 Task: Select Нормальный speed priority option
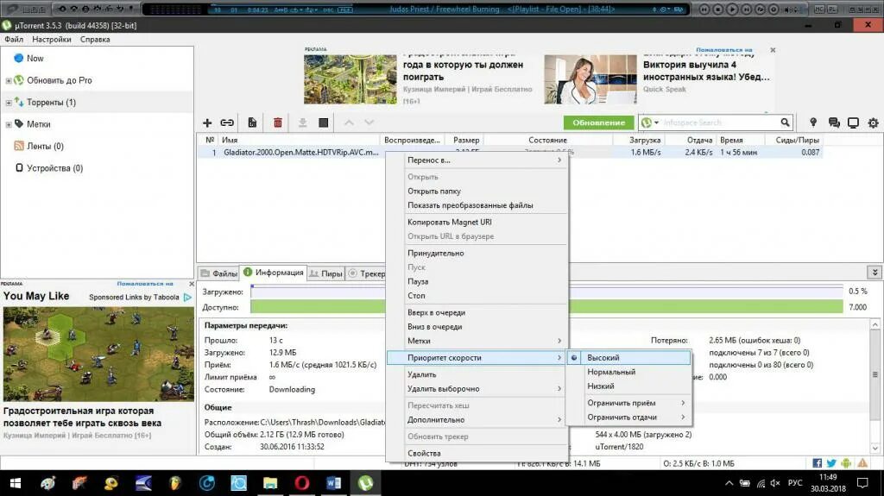pos(628,372)
